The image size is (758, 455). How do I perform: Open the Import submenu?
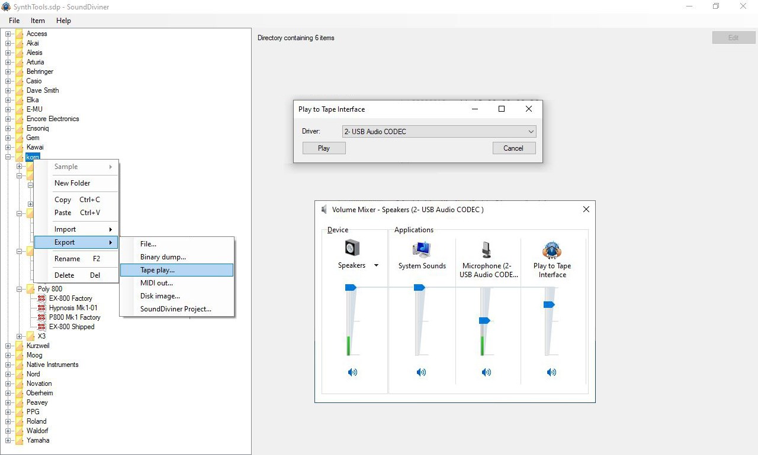coord(76,229)
